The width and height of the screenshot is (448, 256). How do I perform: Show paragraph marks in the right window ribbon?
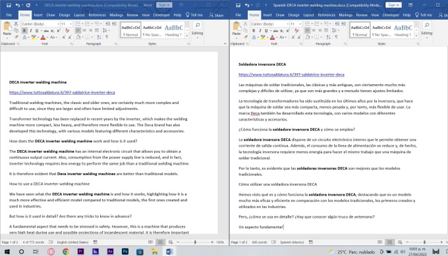click(337, 37)
